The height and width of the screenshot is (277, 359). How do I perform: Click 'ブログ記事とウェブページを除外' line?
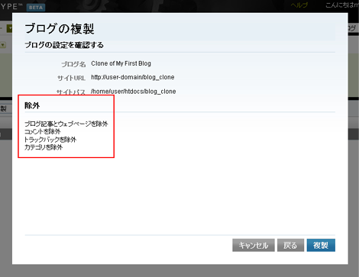tap(66, 124)
